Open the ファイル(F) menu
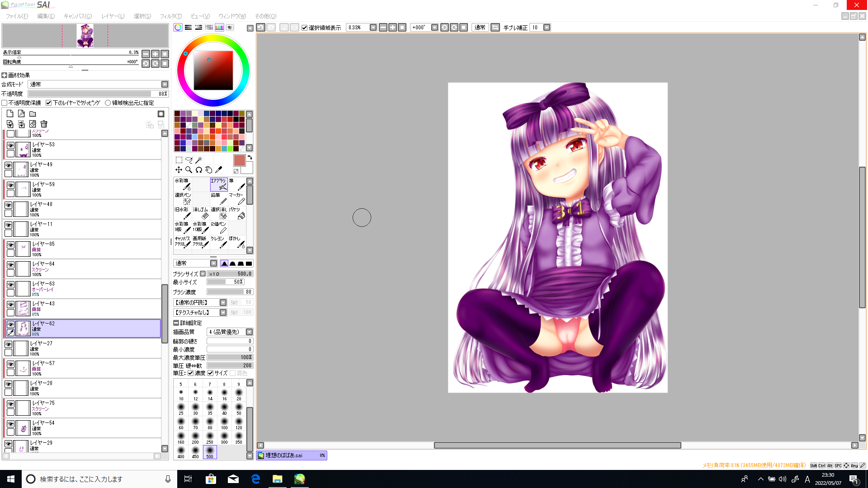This screenshot has height=488, width=868. tap(16, 16)
